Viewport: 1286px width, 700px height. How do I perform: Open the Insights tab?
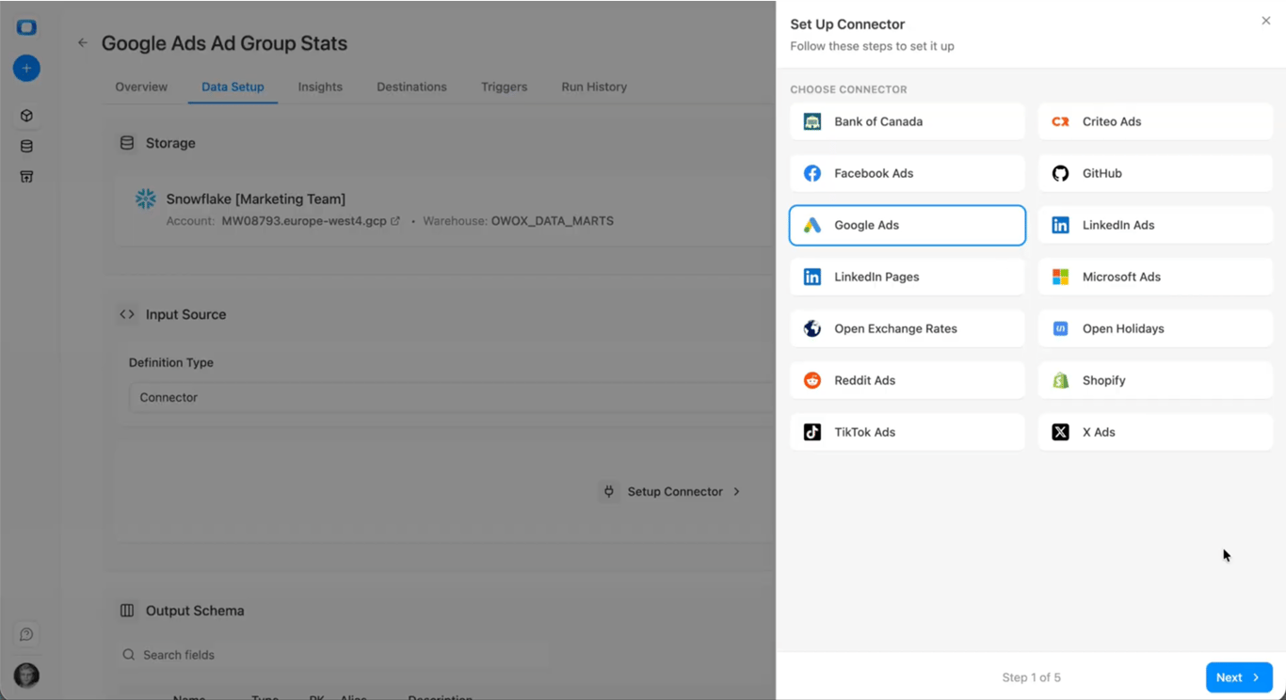pyautogui.click(x=320, y=87)
